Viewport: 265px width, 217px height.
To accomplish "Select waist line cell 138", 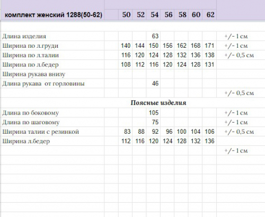I will click(209, 55).
